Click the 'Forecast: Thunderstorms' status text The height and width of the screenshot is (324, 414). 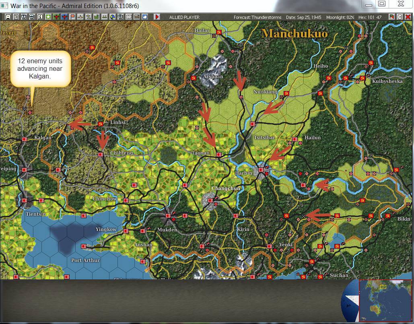(257, 17)
